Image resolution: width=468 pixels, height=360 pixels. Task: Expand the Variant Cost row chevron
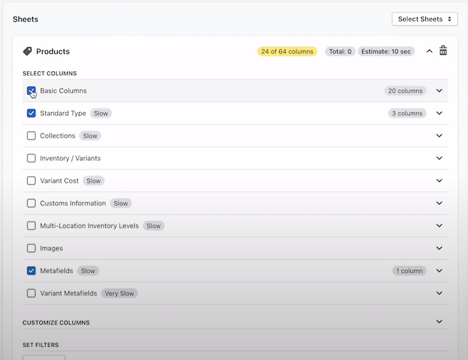439,181
